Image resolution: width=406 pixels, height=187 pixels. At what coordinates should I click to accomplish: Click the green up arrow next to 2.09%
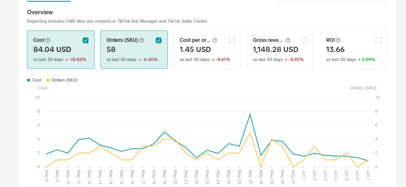pos(359,60)
